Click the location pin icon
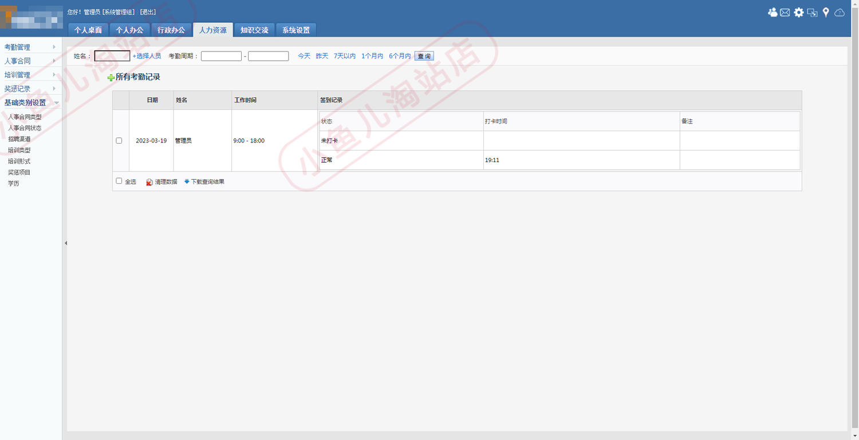This screenshot has height=440, width=859. [x=826, y=12]
